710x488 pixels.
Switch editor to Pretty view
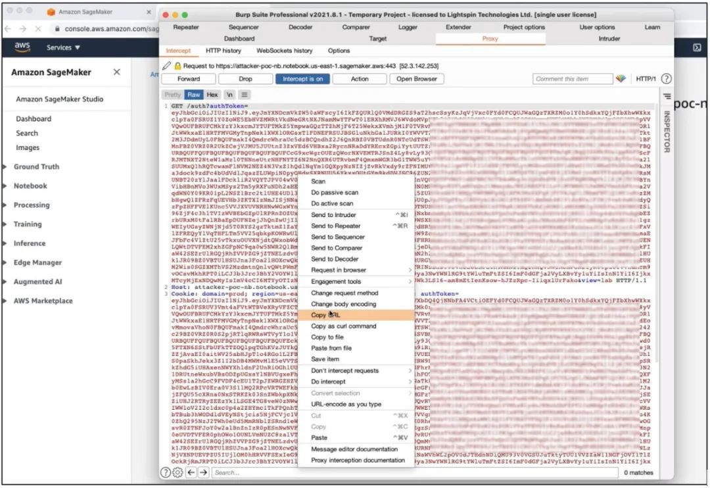[172, 95]
